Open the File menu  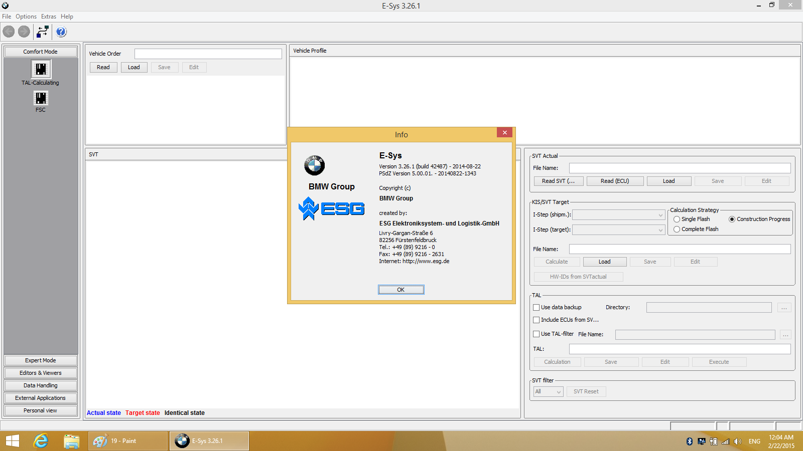(7, 17)
